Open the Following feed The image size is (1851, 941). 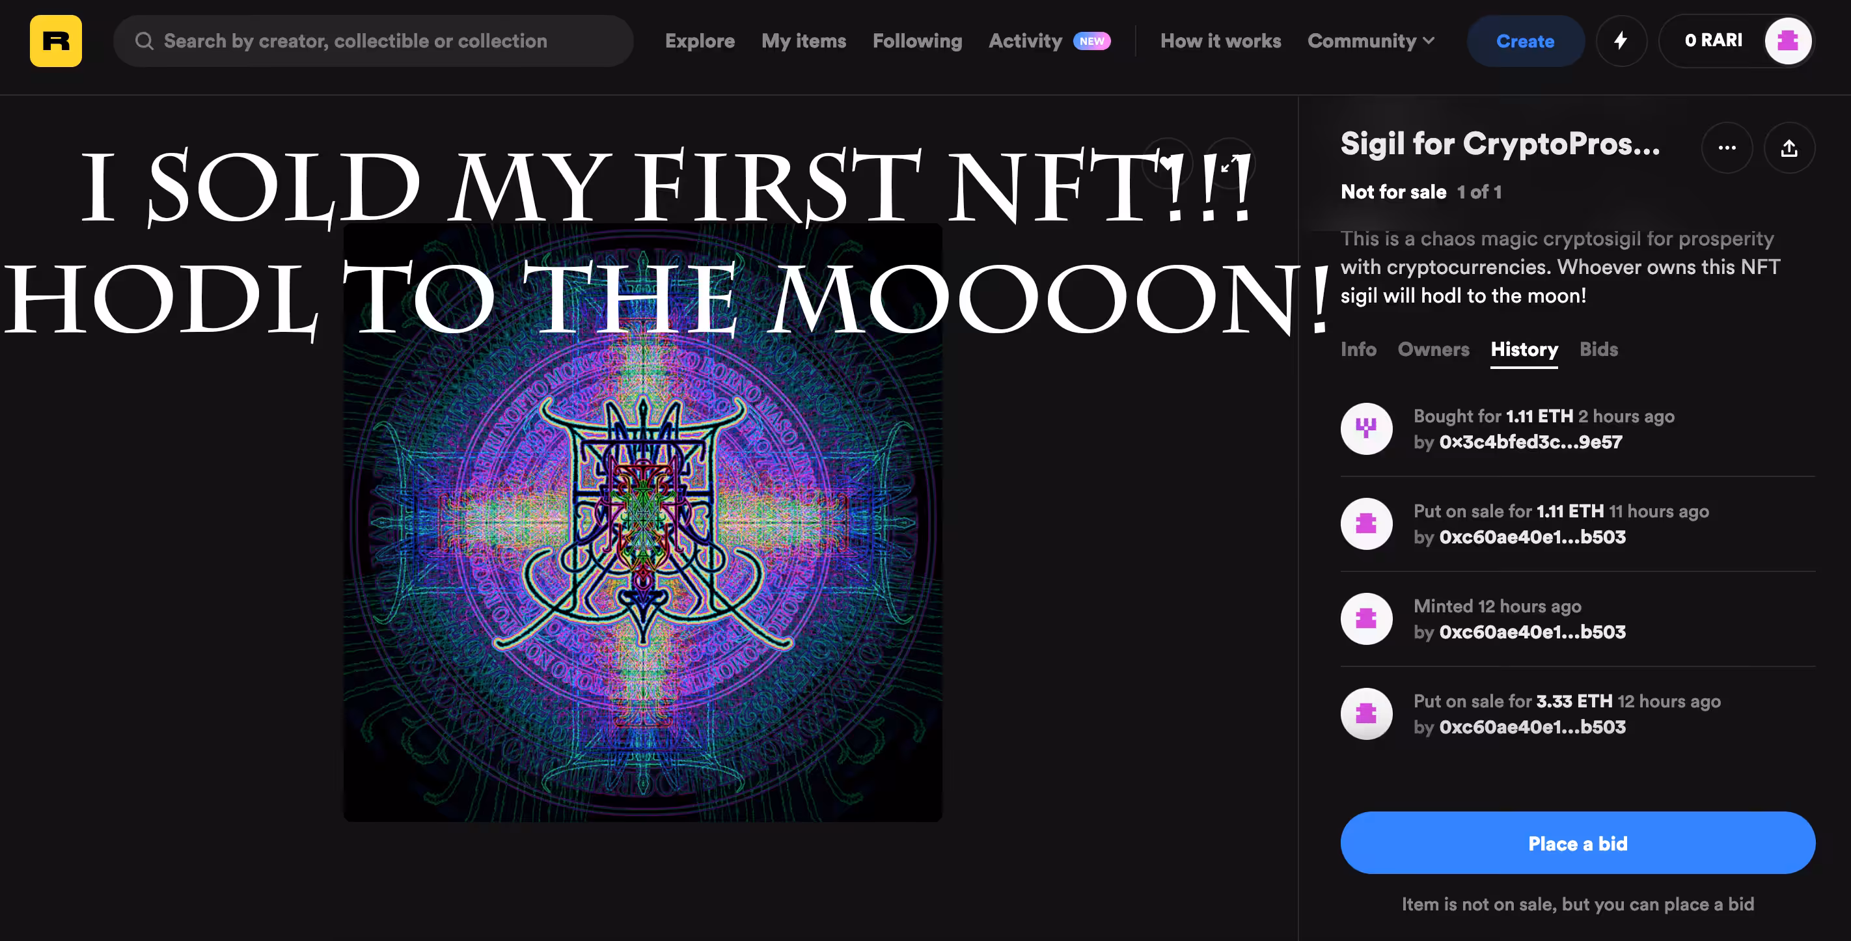pos(917,41)
